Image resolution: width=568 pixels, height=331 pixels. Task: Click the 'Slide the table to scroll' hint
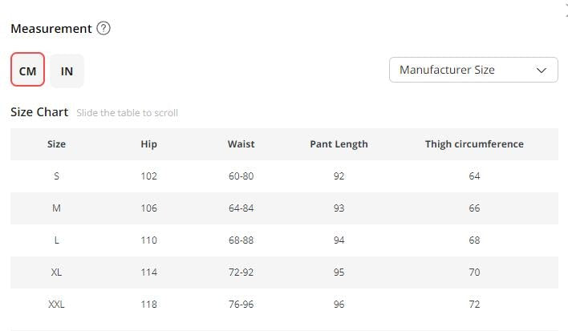click(x=127, y=113)
